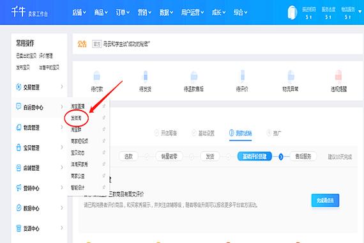Open the 待付款 pending payment icon
The width and height of the screenshot is (364, 243).
click(x=96, y=76)
